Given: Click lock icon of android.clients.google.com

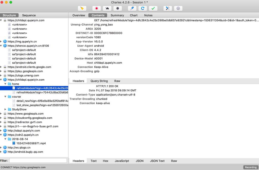Looking at the screenshot, I should pyautogui.click(x=5, y=67).
